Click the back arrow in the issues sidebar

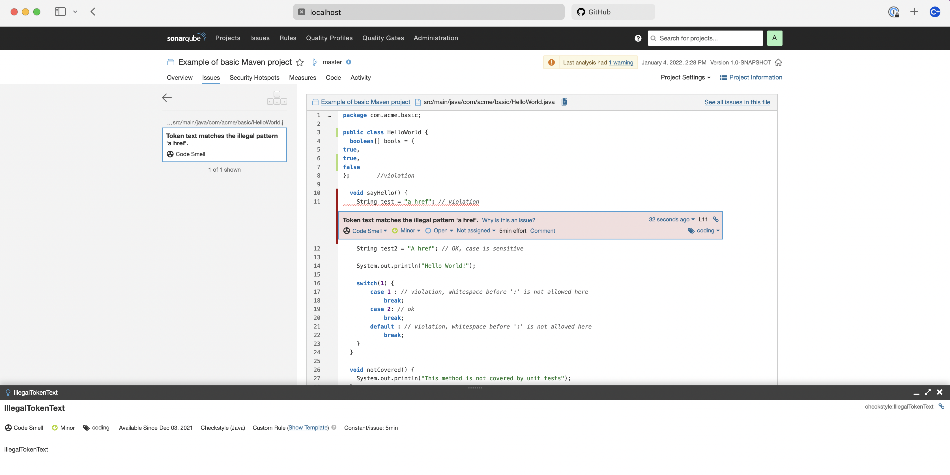(x=167, y=97)
